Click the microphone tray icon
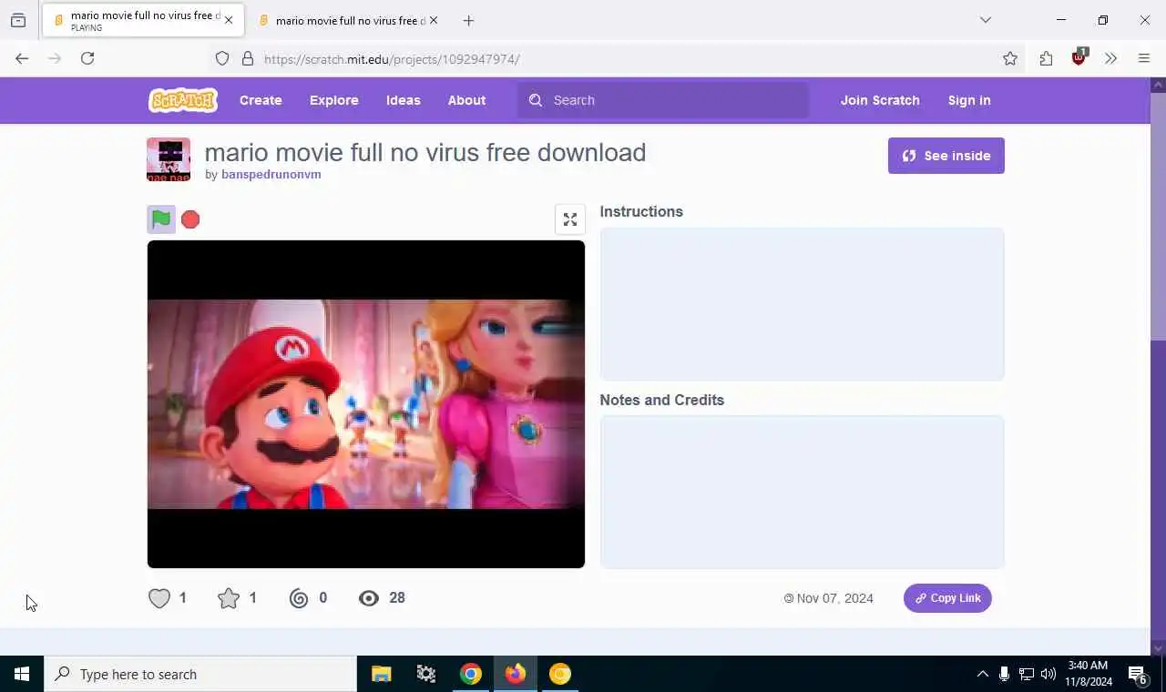 click(x=1004, y=674)
